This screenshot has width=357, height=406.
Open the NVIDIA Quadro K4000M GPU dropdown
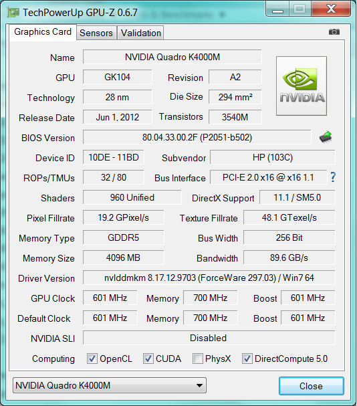click(x=110, y=385)
